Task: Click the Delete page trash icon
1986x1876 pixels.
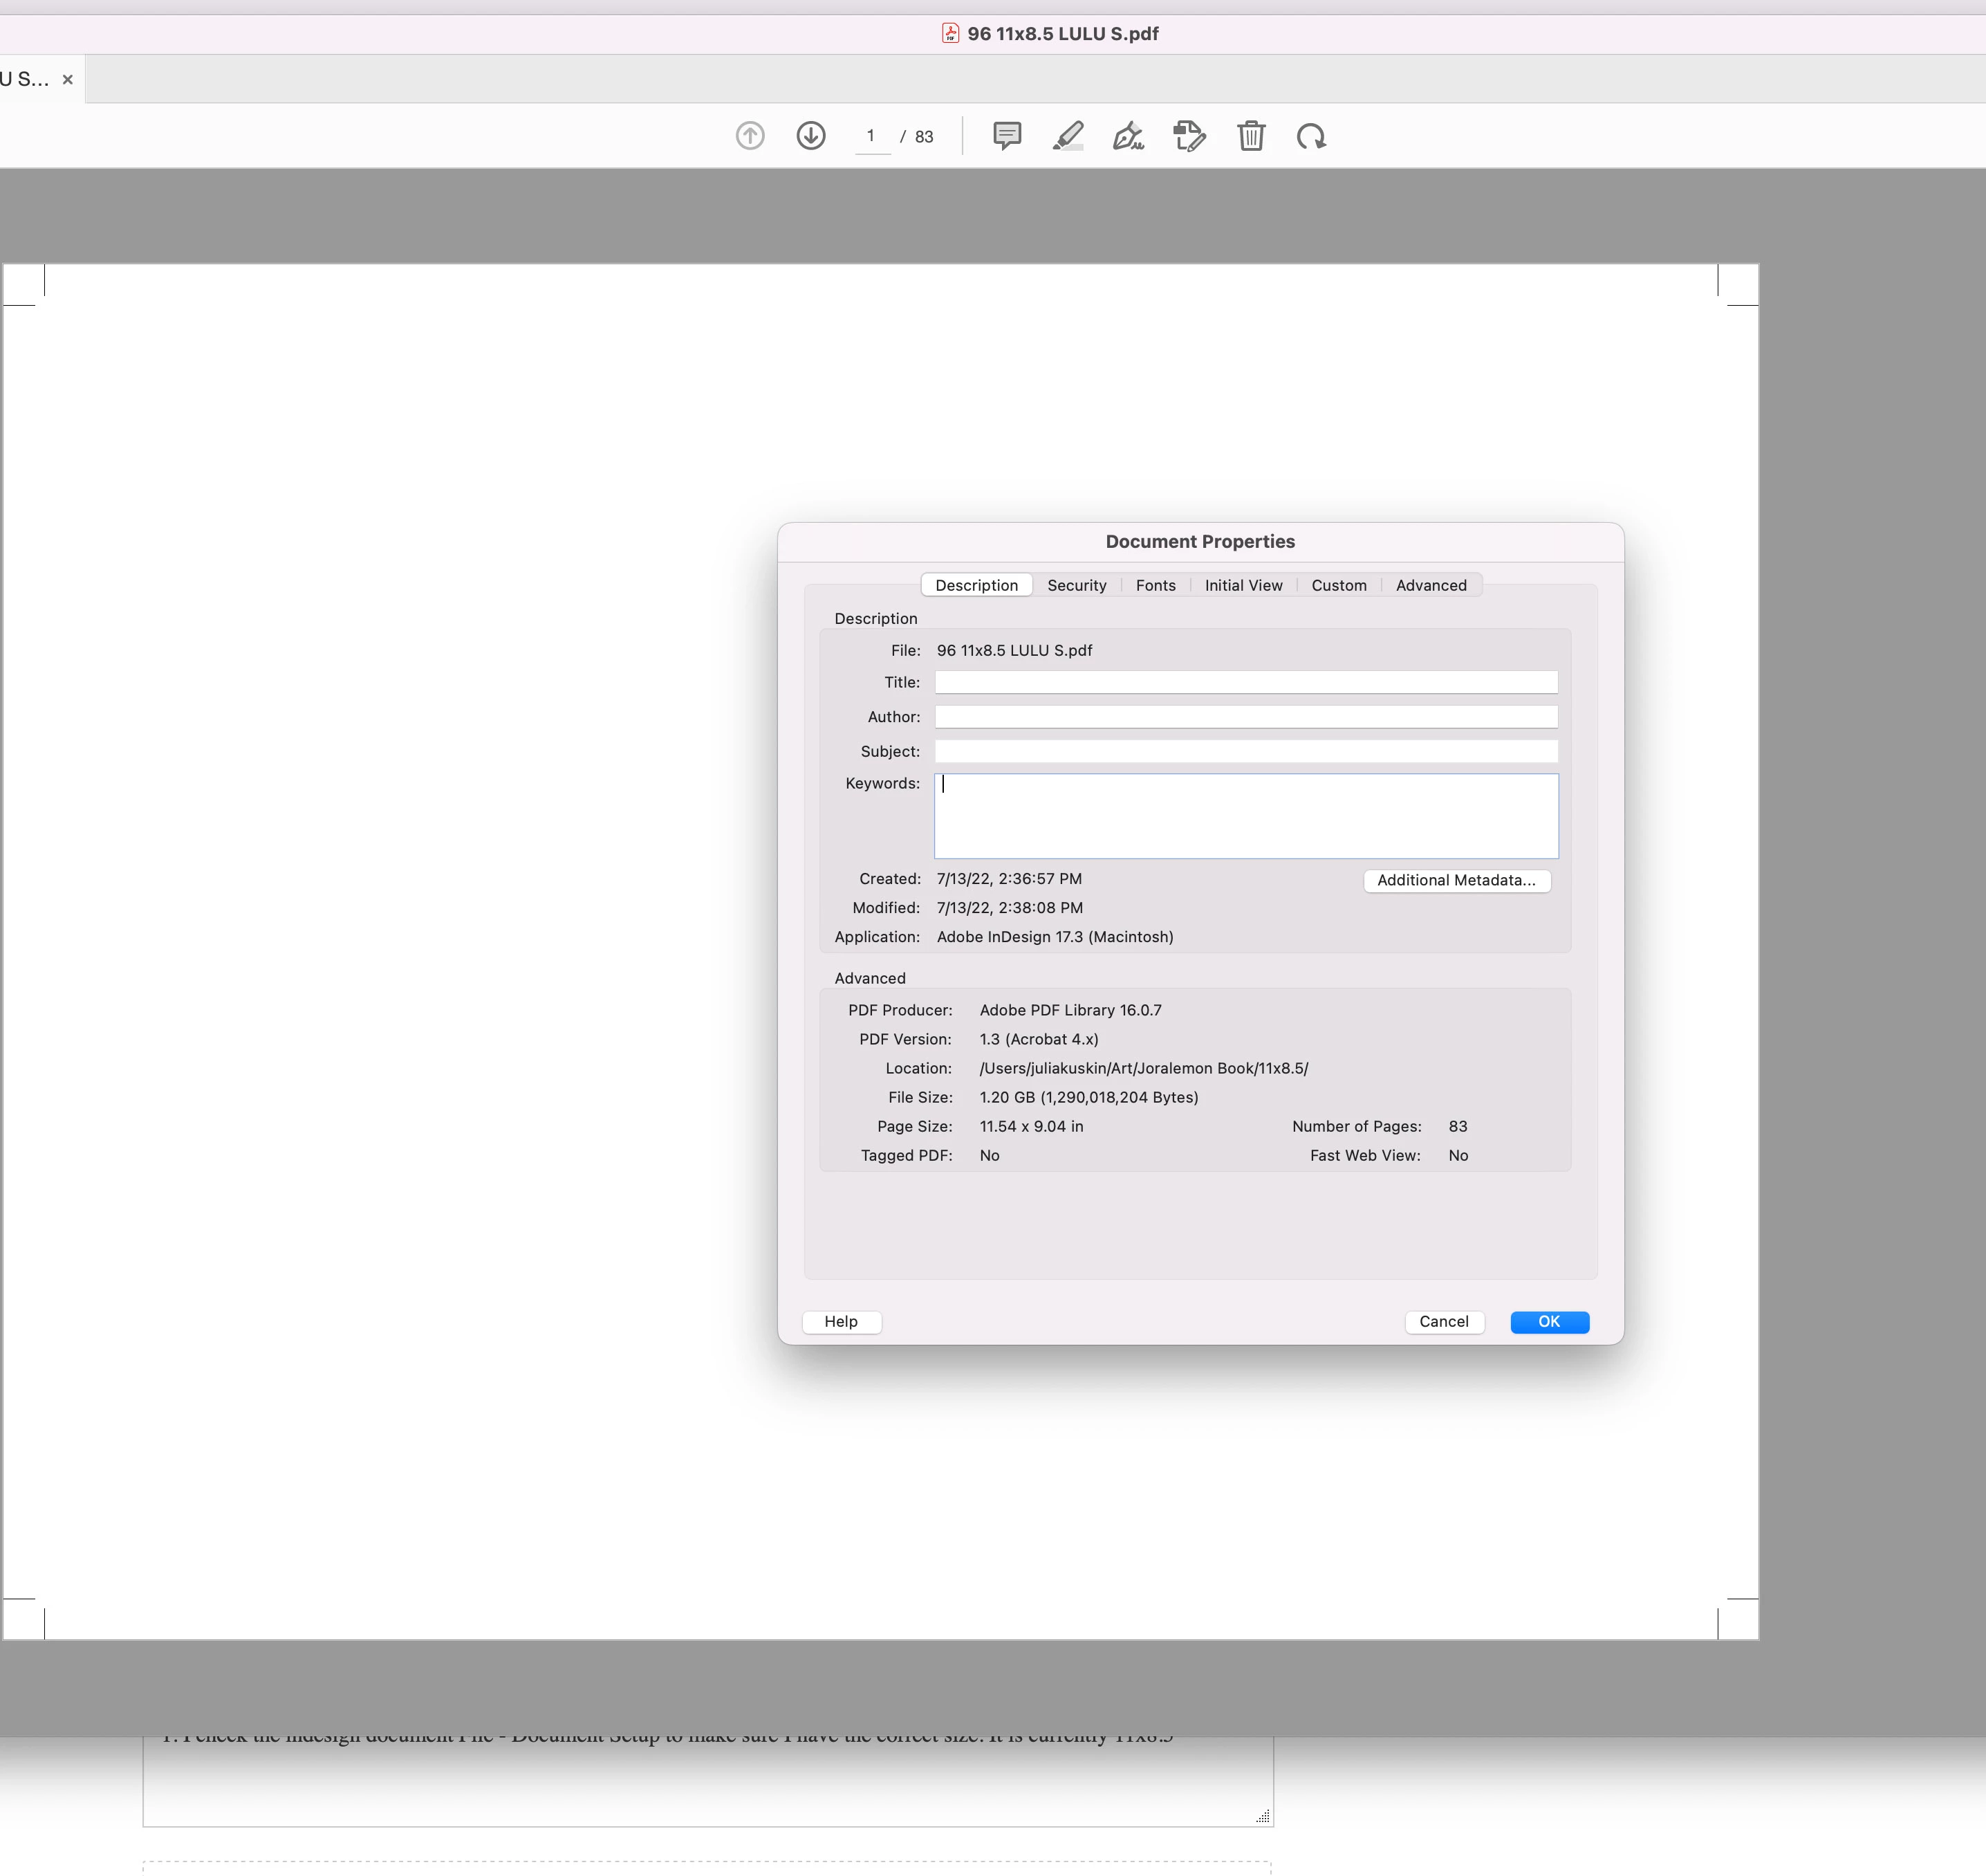Action: point(1250,136)
